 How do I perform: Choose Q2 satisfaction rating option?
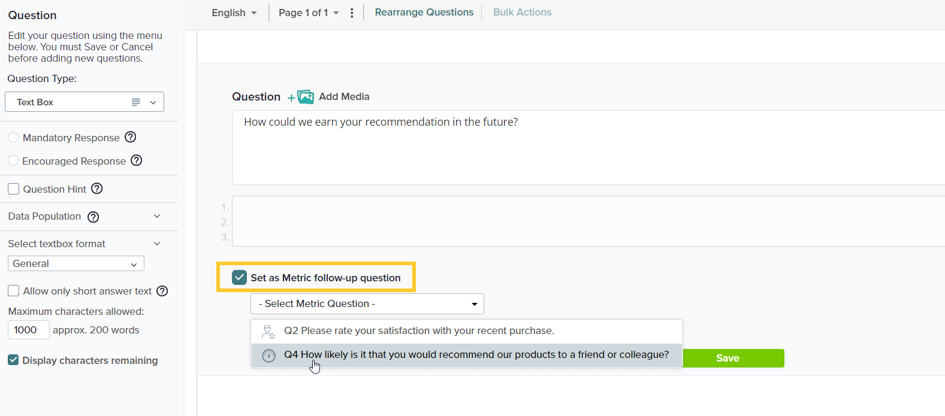click(x=418, y=331)
